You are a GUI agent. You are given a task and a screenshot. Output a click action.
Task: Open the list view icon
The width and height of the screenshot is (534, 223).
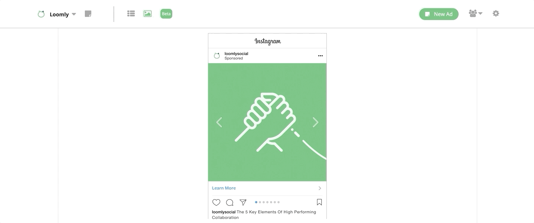(x=131, y=14)
